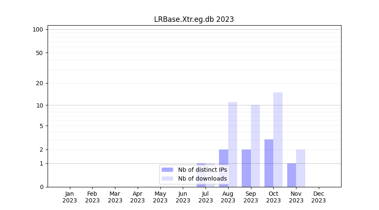The width and height of the screenshot is (379, 210).
Task: Click the October downloads bar
Action: 278,139
